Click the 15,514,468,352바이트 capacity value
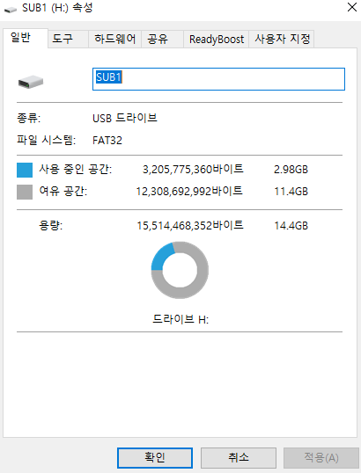 tap(190, 225)
